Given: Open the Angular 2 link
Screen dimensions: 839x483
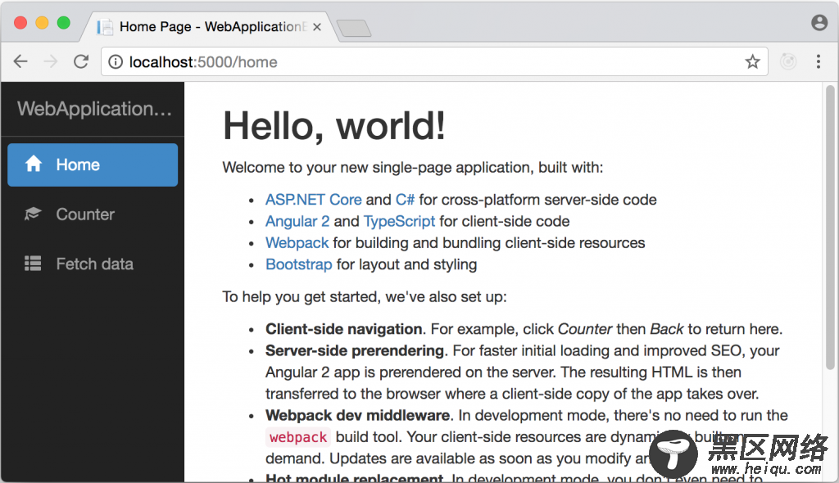Looking at the screenshot, I should click(x=297, y=221).
